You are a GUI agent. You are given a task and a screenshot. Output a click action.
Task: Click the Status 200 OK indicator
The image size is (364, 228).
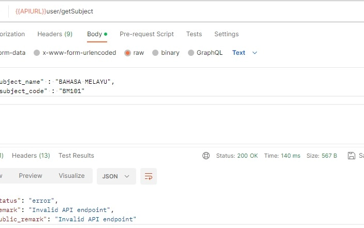click(237, 156)
